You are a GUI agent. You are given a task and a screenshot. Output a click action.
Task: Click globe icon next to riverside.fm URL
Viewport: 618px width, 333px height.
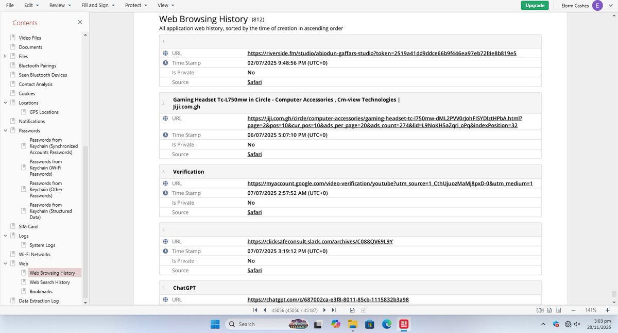pyautogui.click(x=165, y=53)
